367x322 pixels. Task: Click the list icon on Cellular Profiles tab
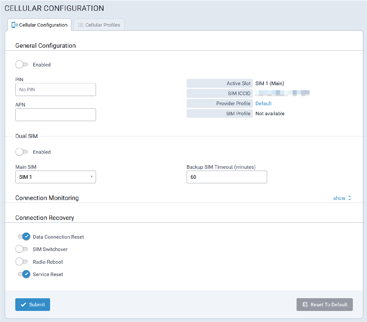(81, 25)
